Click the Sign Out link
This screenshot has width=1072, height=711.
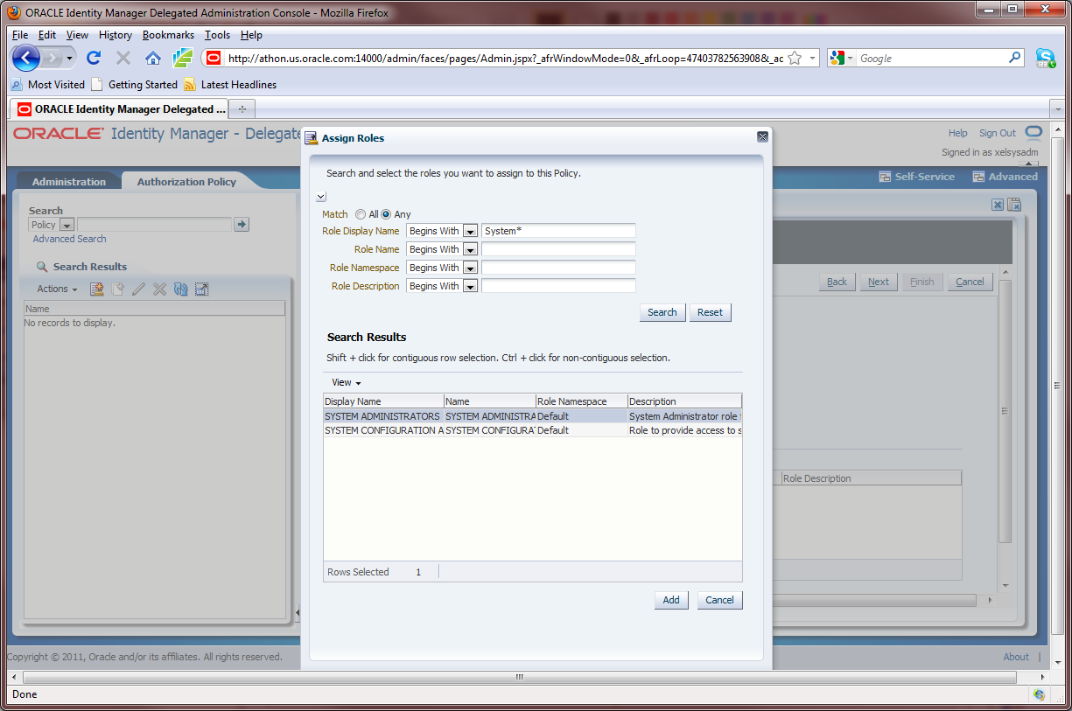998,133
